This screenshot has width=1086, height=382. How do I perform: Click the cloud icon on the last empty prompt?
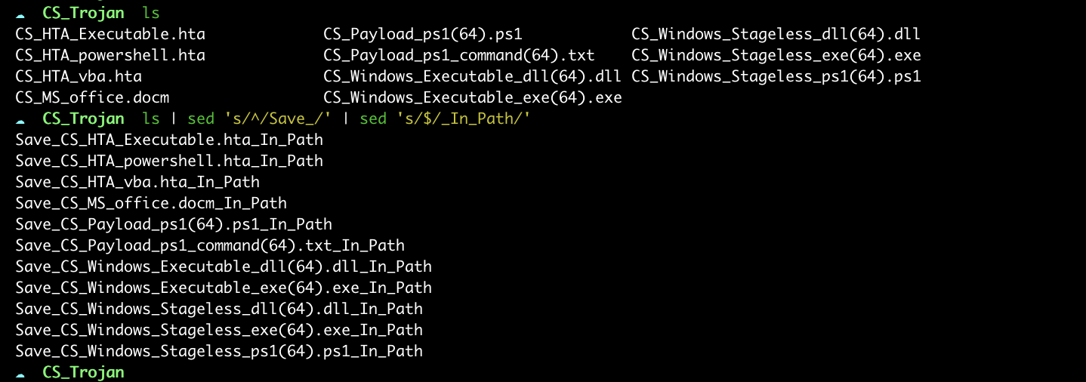(x=20, y=373)
